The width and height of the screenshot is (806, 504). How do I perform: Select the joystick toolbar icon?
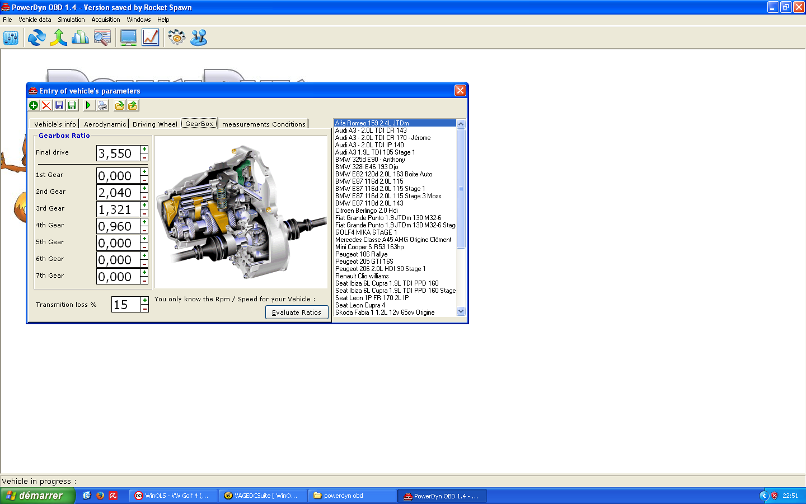point(198,38)
